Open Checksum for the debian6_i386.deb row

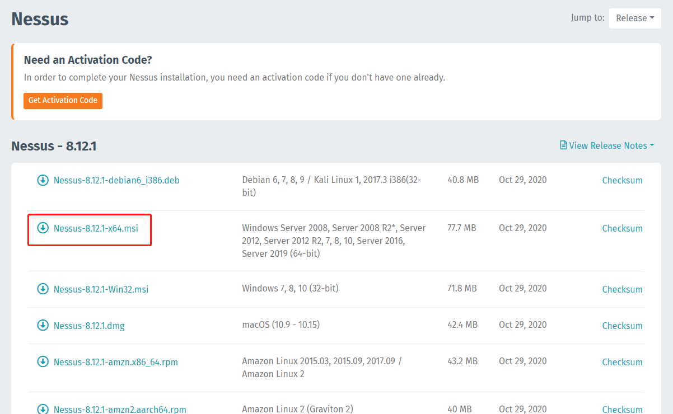[x=622, y=180]
